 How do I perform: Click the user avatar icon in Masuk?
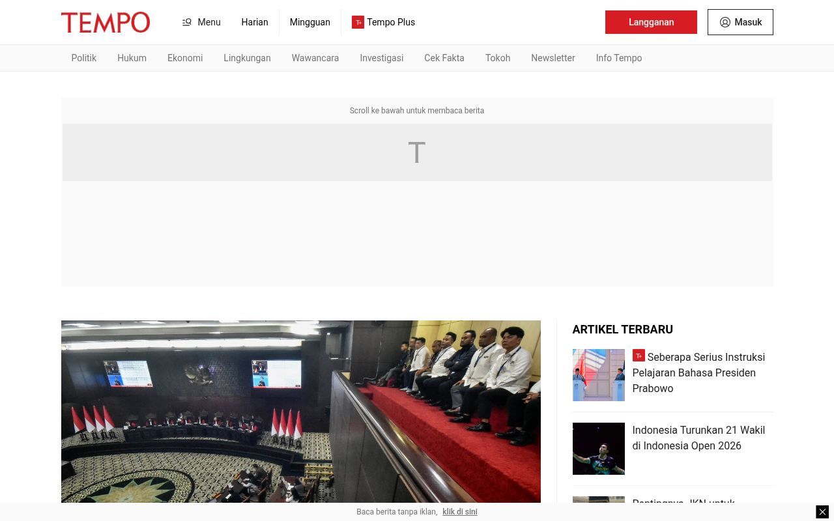pyautogui.click(x=725, y=22)
